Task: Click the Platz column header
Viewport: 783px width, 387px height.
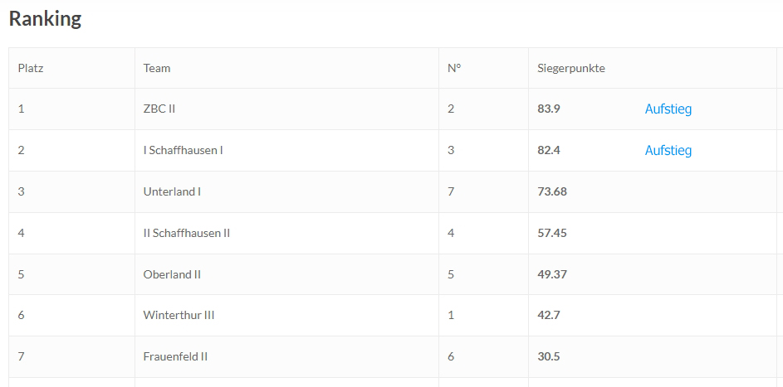Action: coord(31,68)
